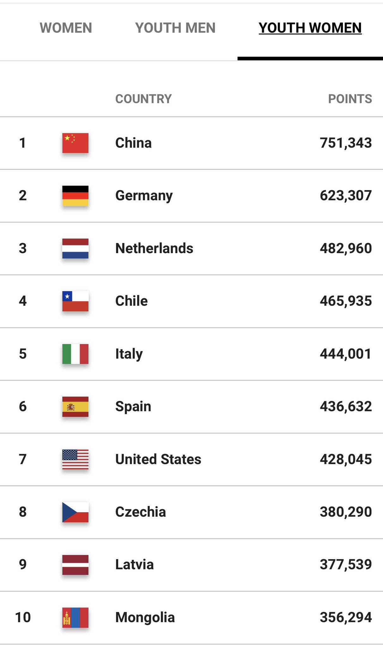The height and width of the screenshot is (648, 383).
Task: Click the Czechia flag icon
Action: click(75, 512)
